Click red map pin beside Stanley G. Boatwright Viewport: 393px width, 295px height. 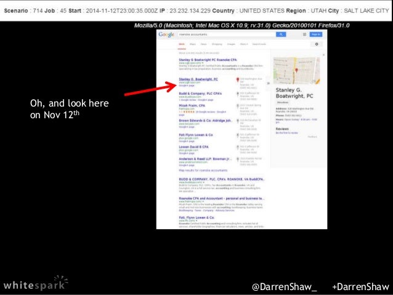point(238,80)
